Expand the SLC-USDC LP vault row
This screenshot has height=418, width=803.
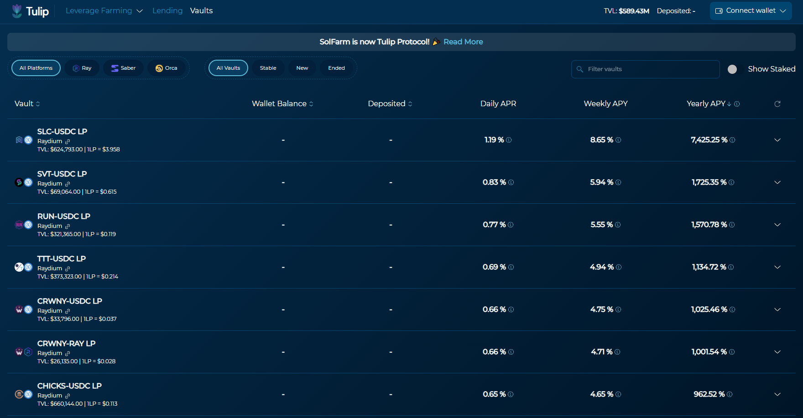777,140
